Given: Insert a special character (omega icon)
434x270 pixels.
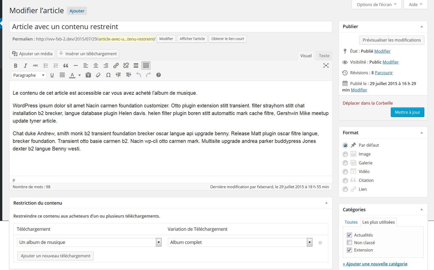Looking at the screenshot, I should pos(108,75).
